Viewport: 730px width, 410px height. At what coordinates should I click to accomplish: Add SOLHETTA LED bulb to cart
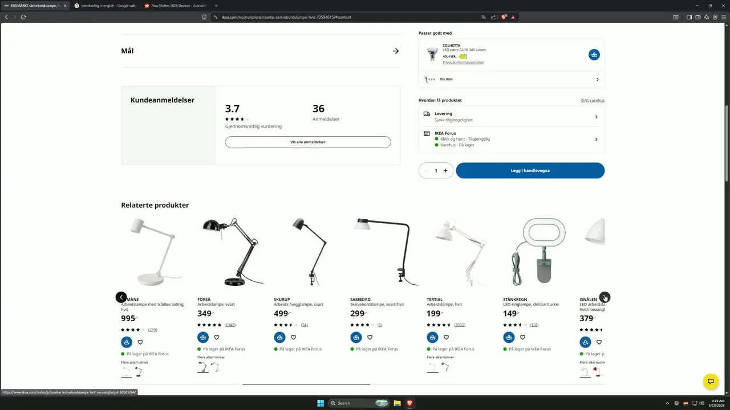click(594, 55)
